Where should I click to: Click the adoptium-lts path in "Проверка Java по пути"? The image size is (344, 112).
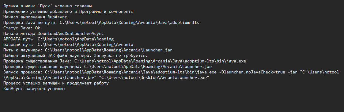tap(130, 22)
